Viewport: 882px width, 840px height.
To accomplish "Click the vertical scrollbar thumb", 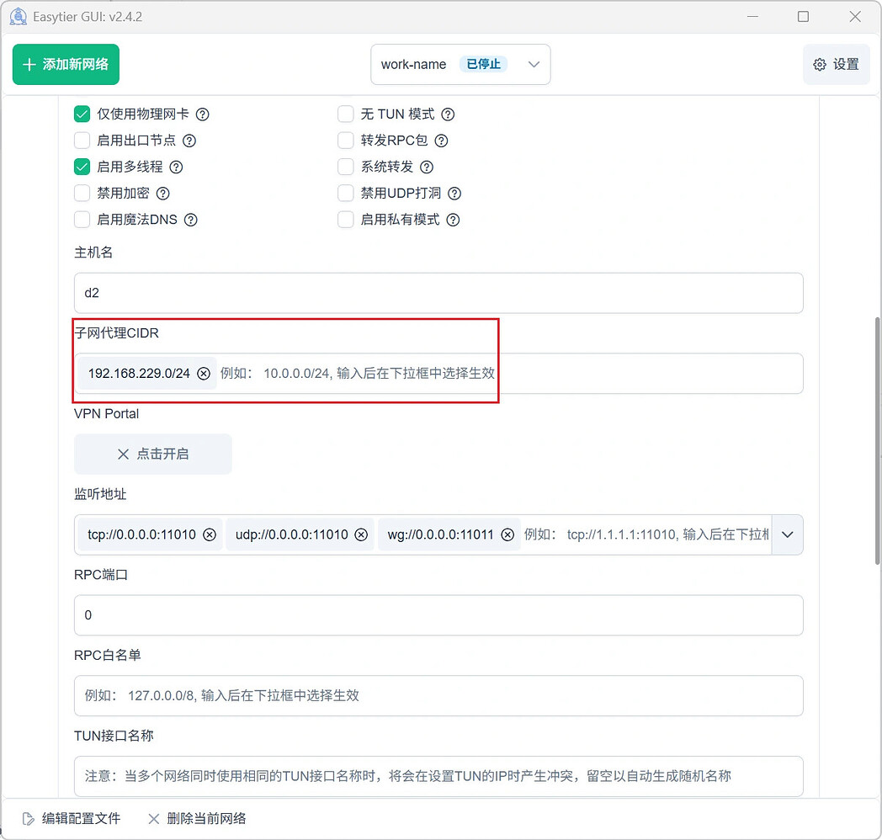I will (877, 440).
